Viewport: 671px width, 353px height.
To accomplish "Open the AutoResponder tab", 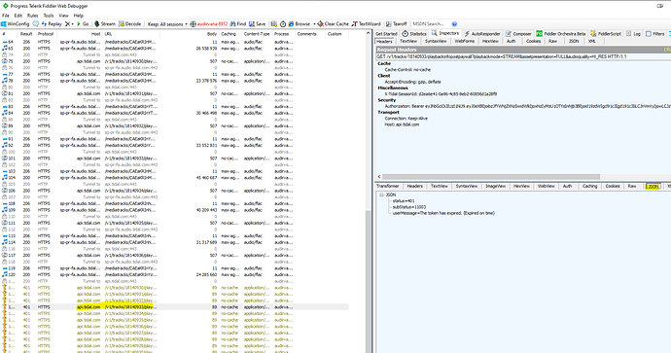I will pos(482,33).
